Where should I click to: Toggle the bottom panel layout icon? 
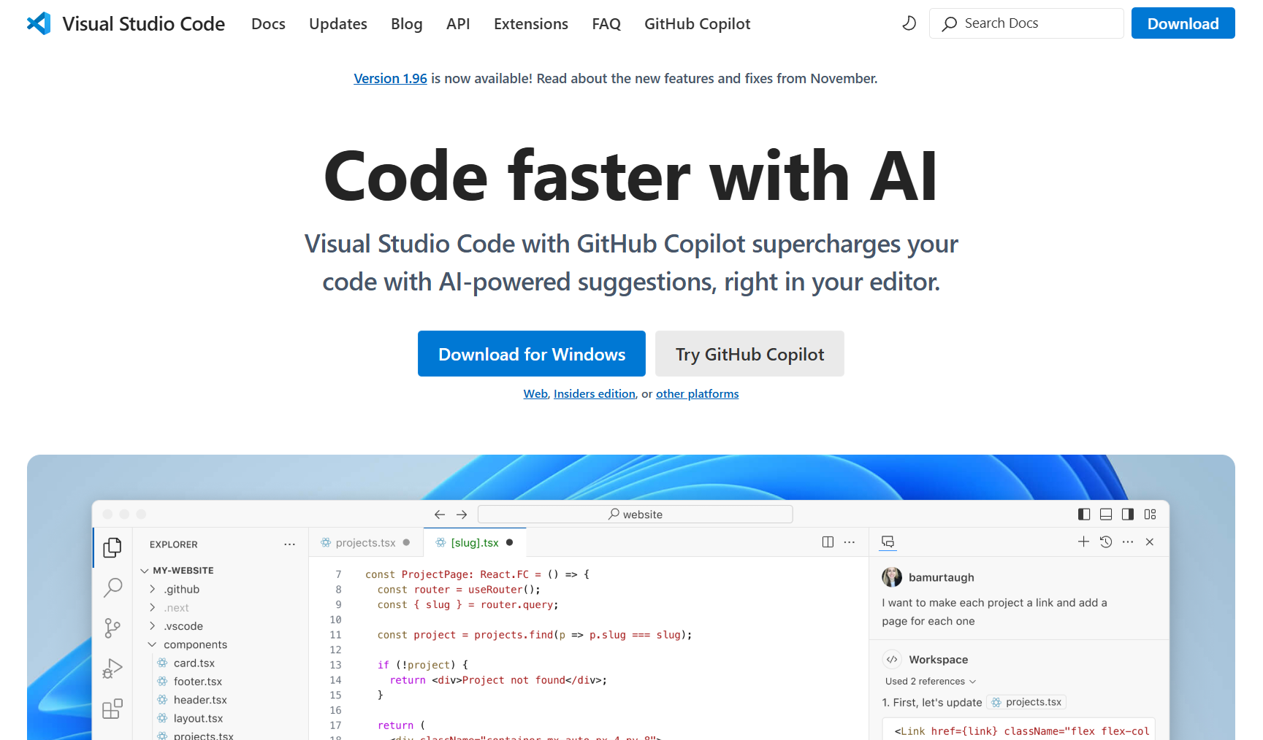pos(1106,514)
